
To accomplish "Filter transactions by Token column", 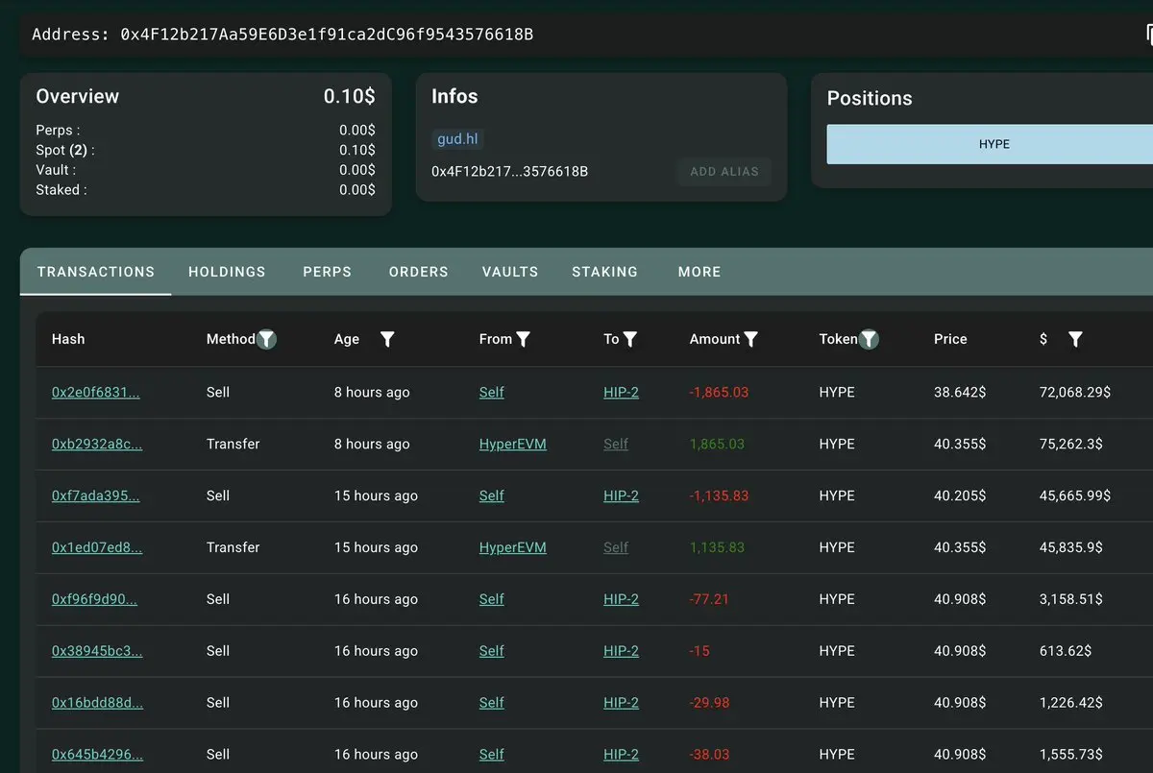I will [x=869, y=339].
